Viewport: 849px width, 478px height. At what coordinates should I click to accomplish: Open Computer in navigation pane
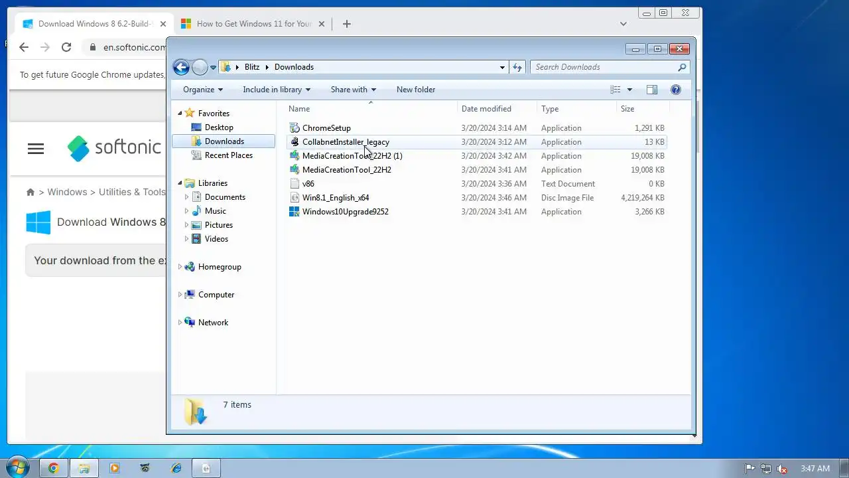pos(216,295)
